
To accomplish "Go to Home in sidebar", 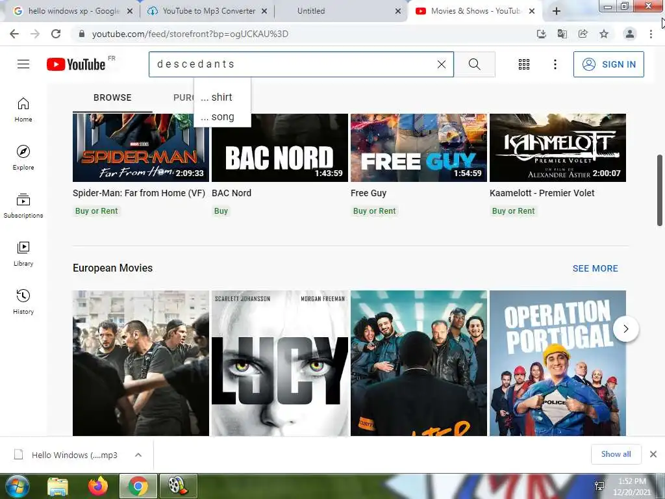I will [x=23, y=110].
